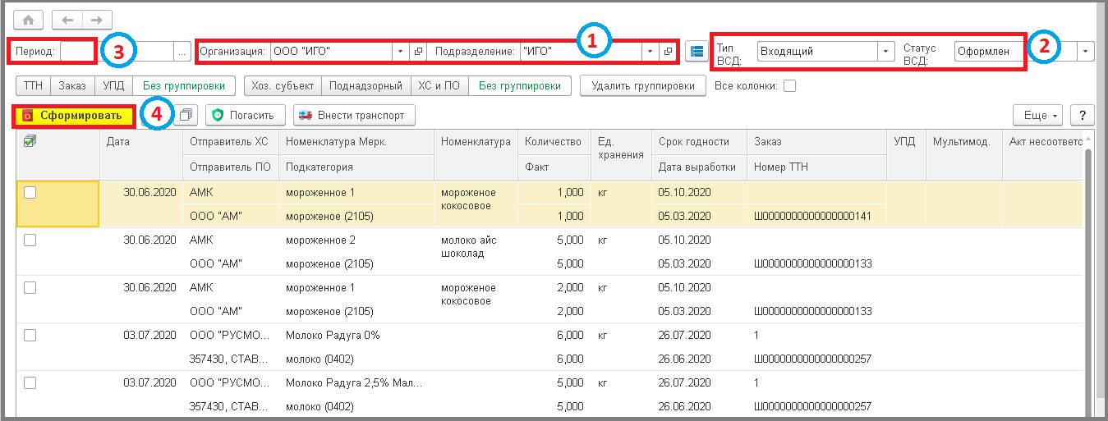
Task: Group by ТТН
Action: click(x=34, y=85)
